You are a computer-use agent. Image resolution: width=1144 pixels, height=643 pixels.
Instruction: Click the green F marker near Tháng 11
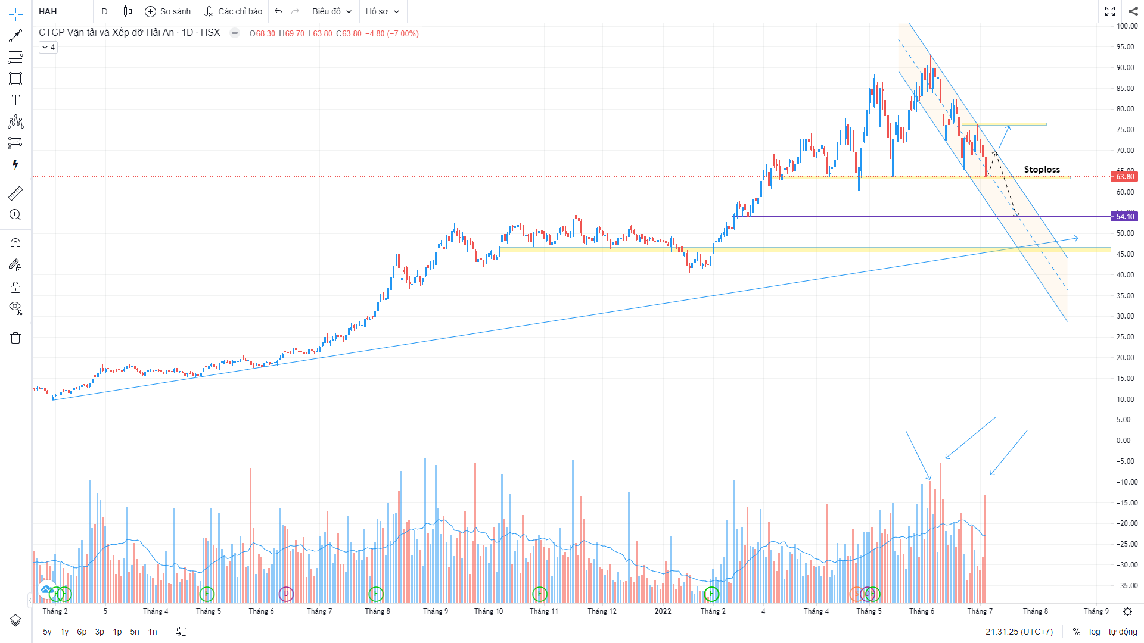pyautogui.click(x=540, y=594)
